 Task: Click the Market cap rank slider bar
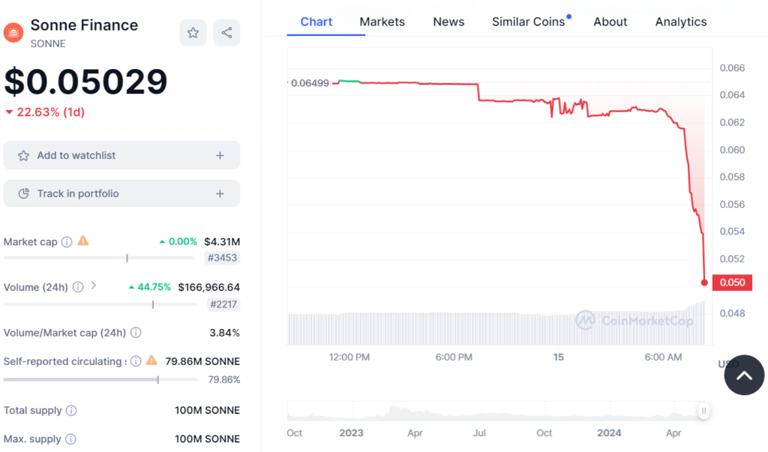(98, 258)
